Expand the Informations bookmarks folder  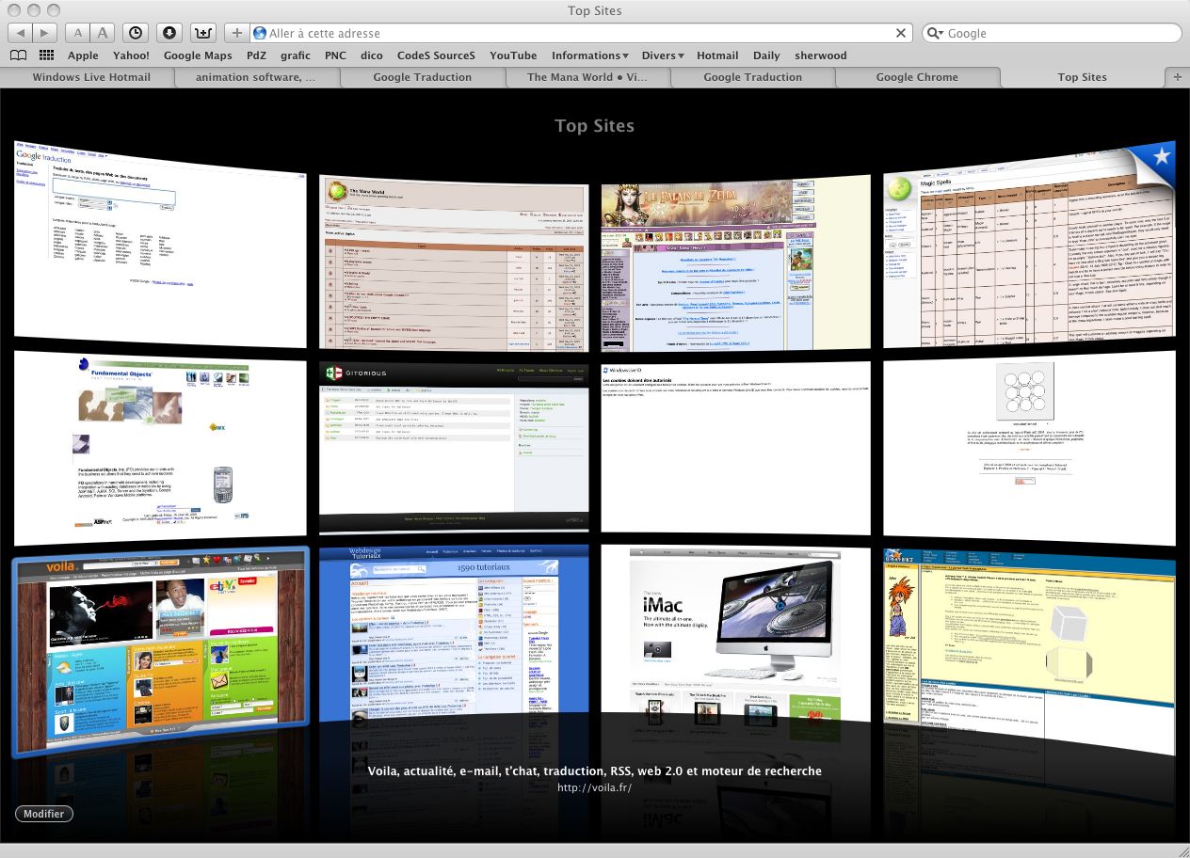pos(589,56)
